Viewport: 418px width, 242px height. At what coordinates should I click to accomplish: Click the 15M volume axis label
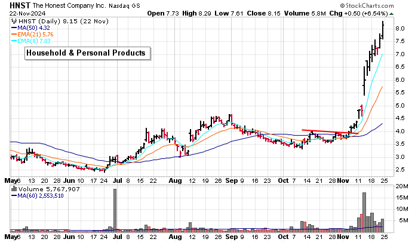pos(401,198)
